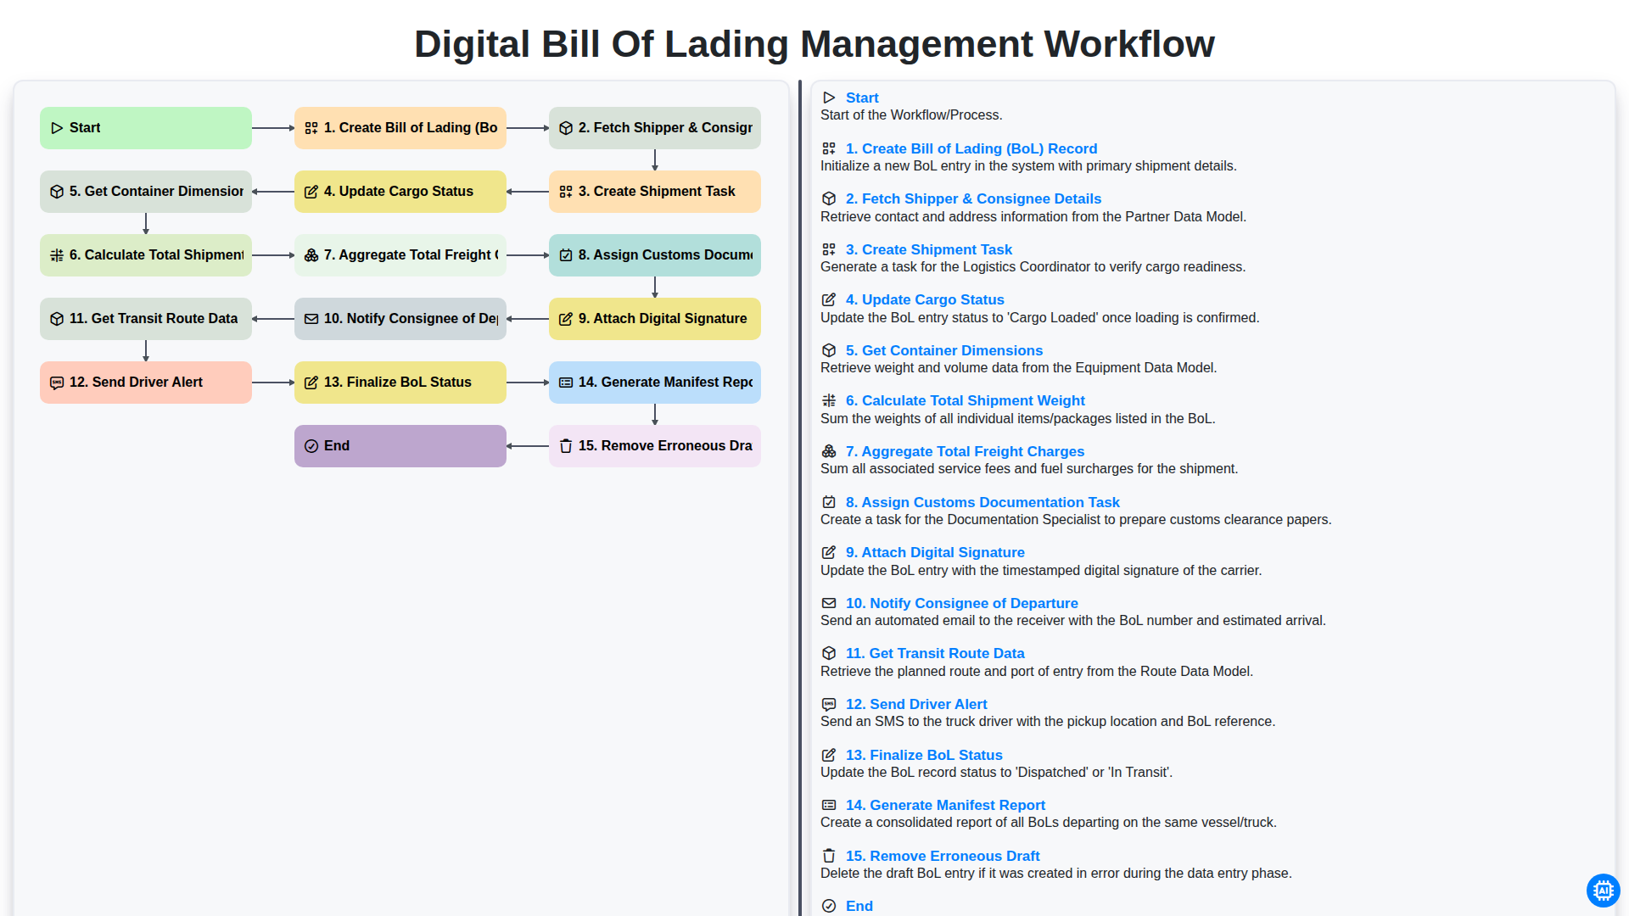Click the trash icon on Remove Erroneous Draft node
The width and height of the screenshot is (1629, 916).
click(566, 446)
